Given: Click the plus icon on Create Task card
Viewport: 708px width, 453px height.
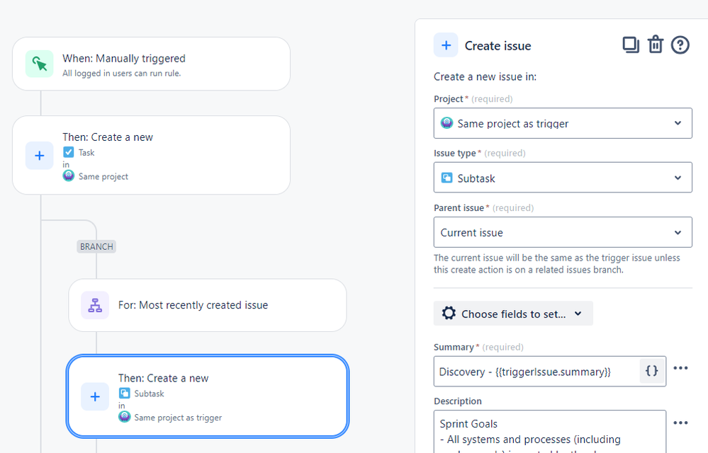Looking at the screenshot, I should (39, 156).
